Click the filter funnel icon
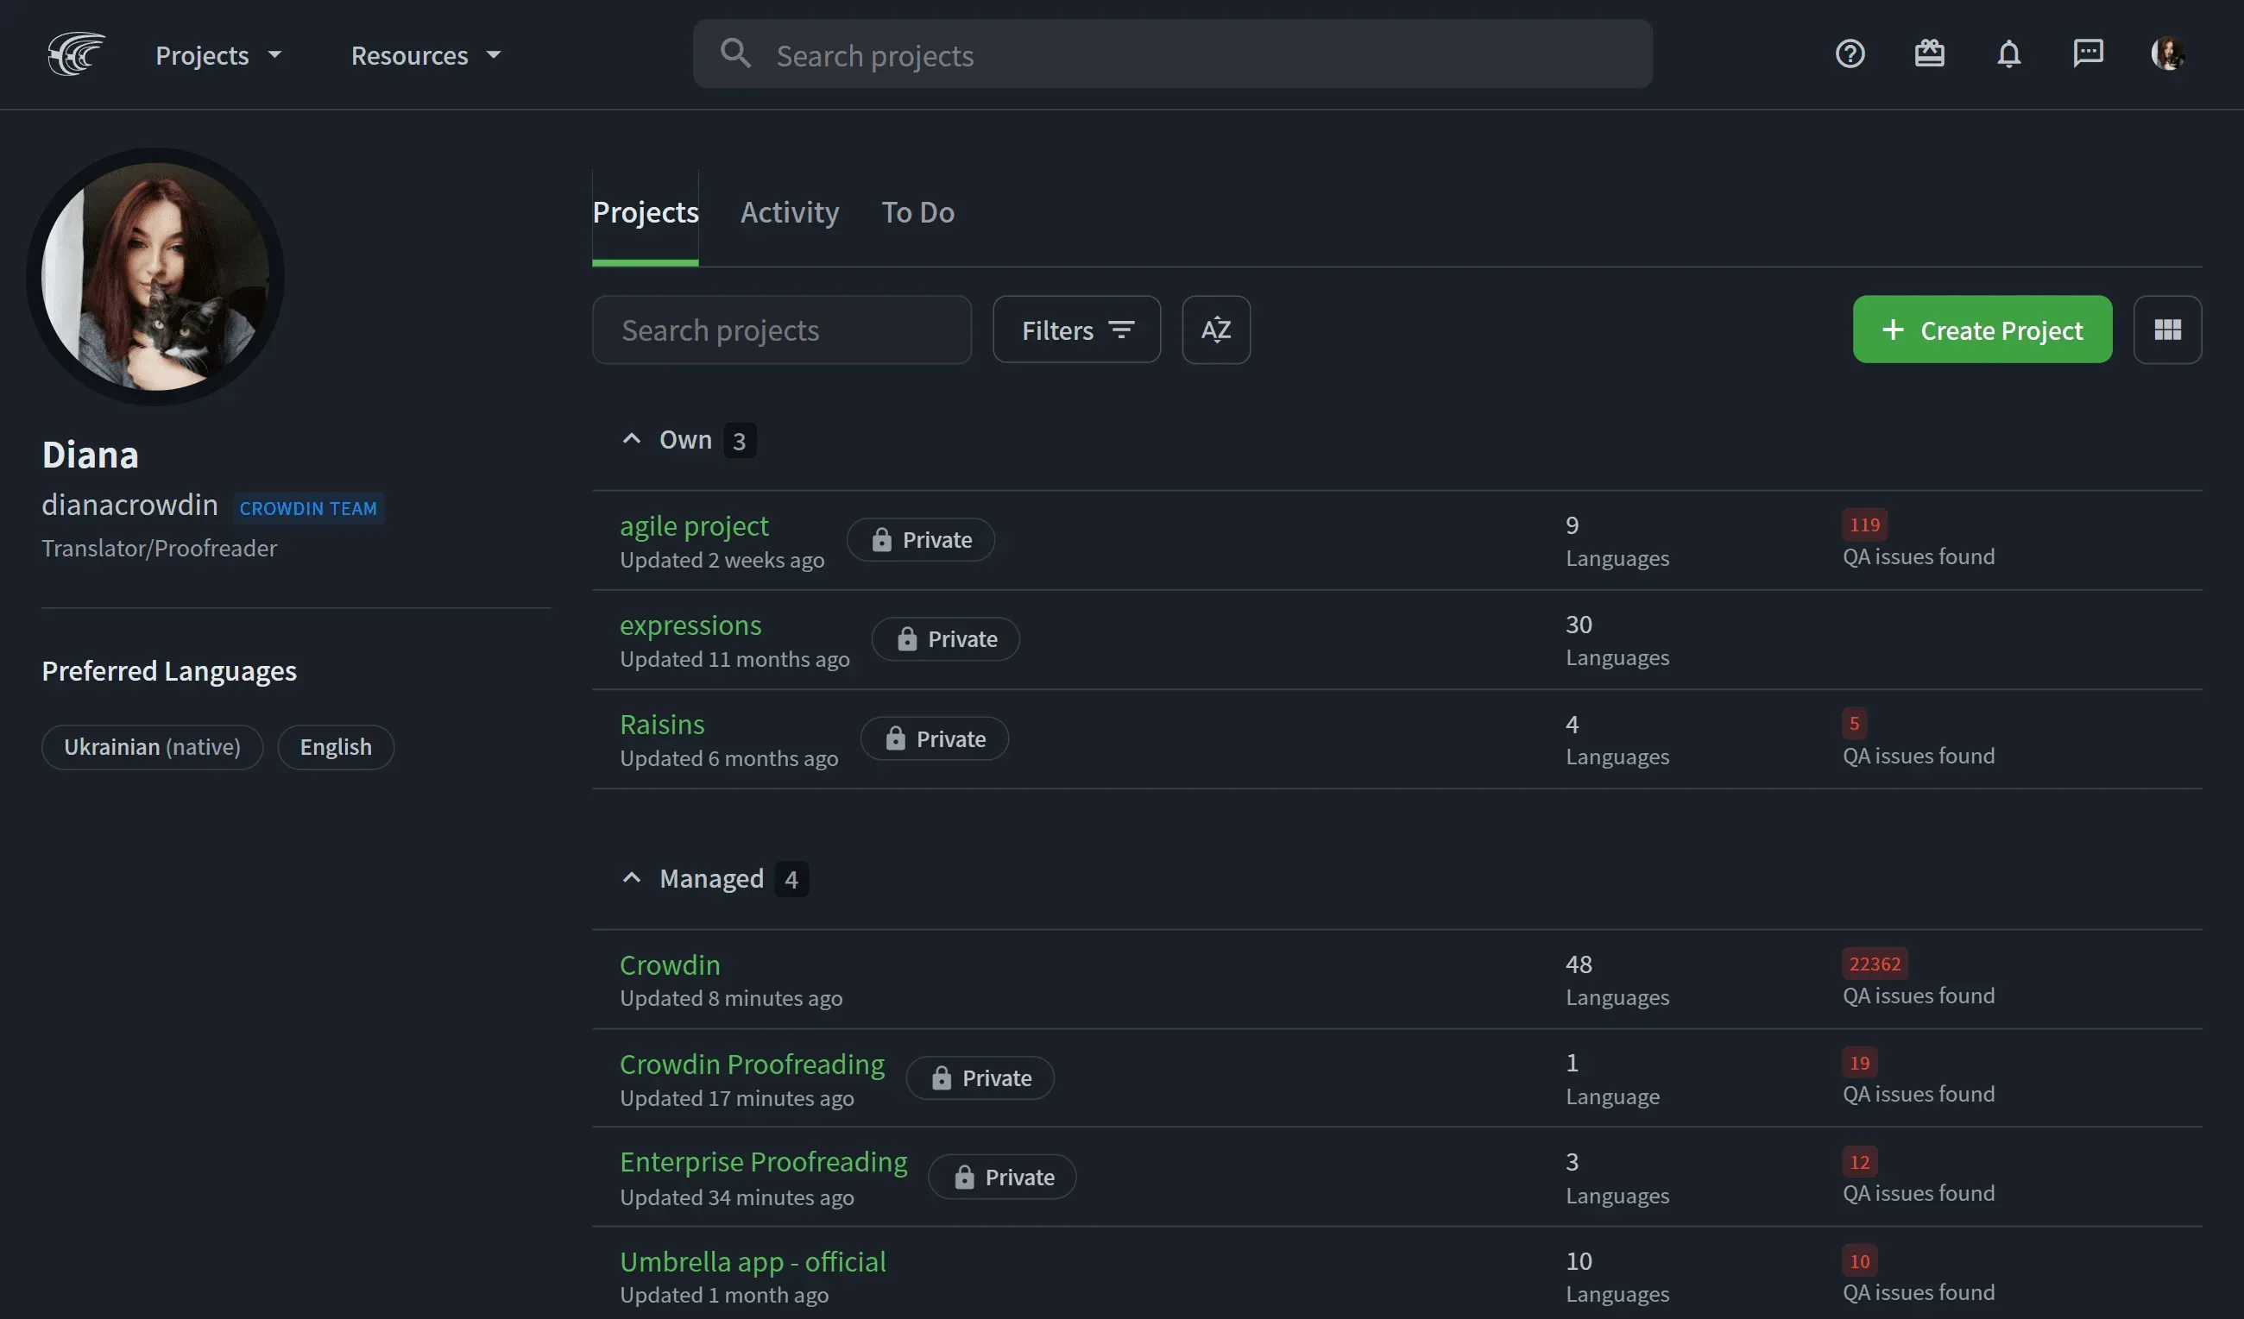Viewport: 2244px width, 1319px height. (x=1119, y=330)
